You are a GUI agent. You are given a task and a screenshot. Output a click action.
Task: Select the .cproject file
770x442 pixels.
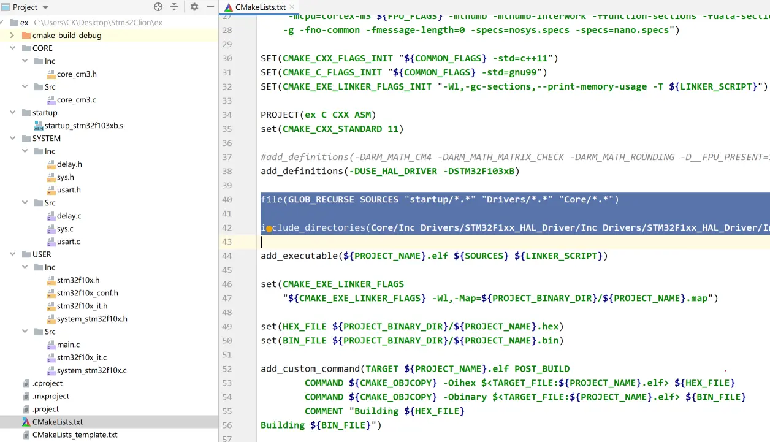pyautogui.click(x=47, y=383)
